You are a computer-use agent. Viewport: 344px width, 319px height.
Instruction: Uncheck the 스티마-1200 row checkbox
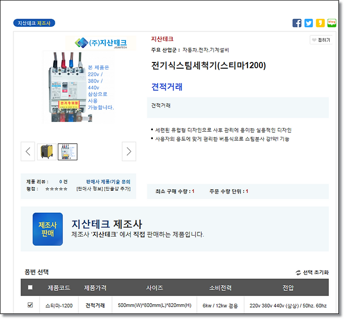tap(30, 305)
